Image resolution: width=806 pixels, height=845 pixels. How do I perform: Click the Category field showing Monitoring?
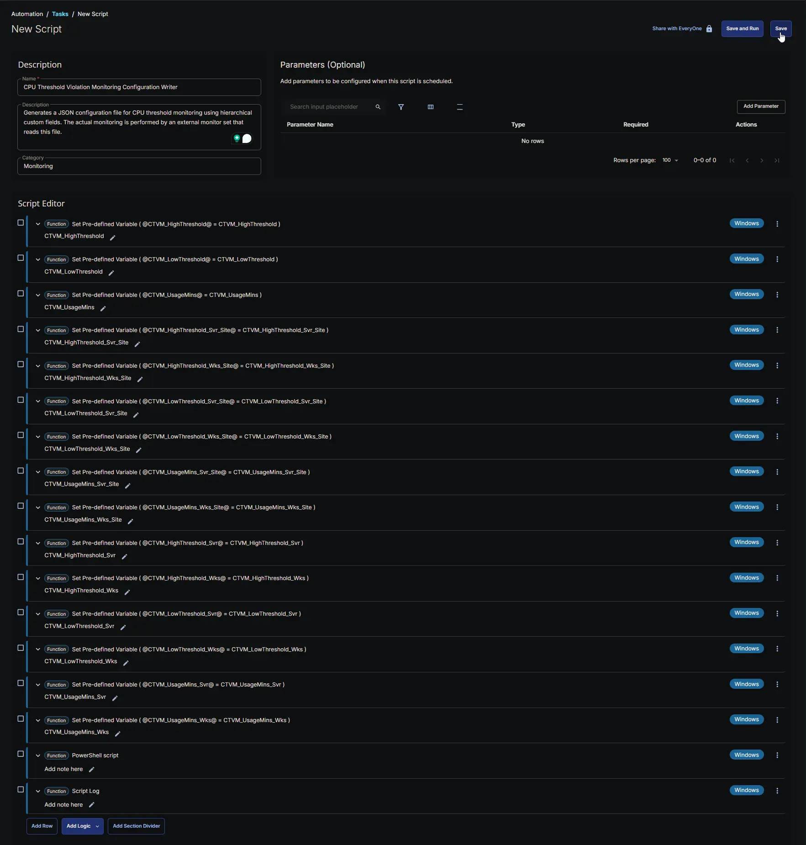click(139, 166)
